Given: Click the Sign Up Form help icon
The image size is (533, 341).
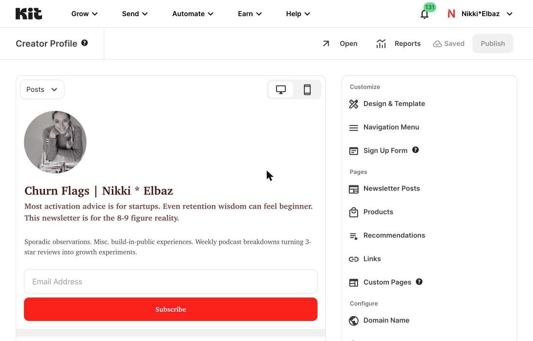Looking at the screenshot, I should [x=415, y=150].
